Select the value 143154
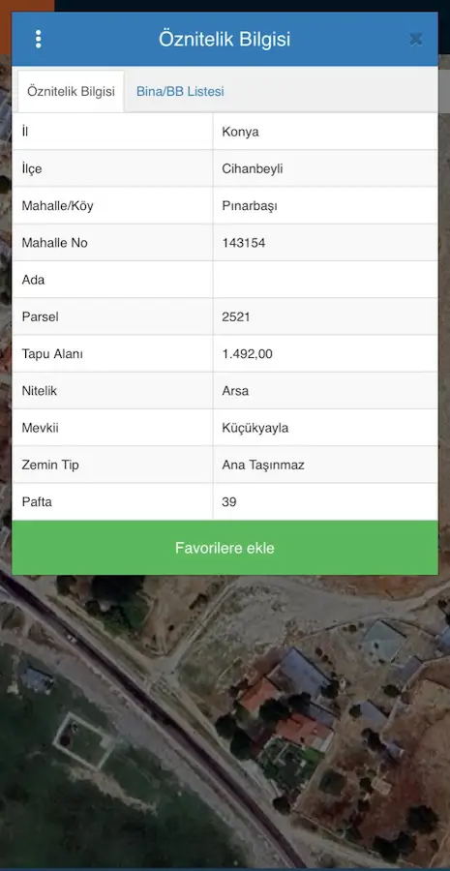450x871 pixels. click(x=244, y=243)
